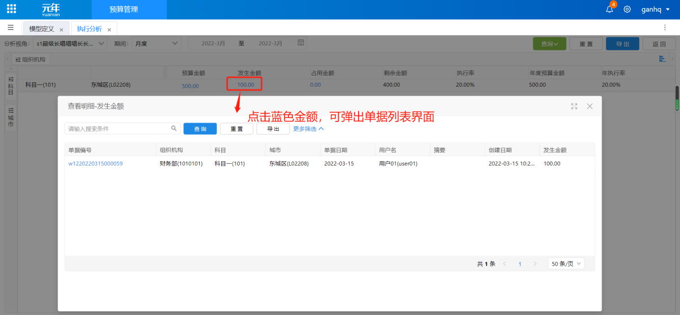Open the notifications bell
Image resolution: width=680 pixels, height=315 pixels.
point(609,9)
